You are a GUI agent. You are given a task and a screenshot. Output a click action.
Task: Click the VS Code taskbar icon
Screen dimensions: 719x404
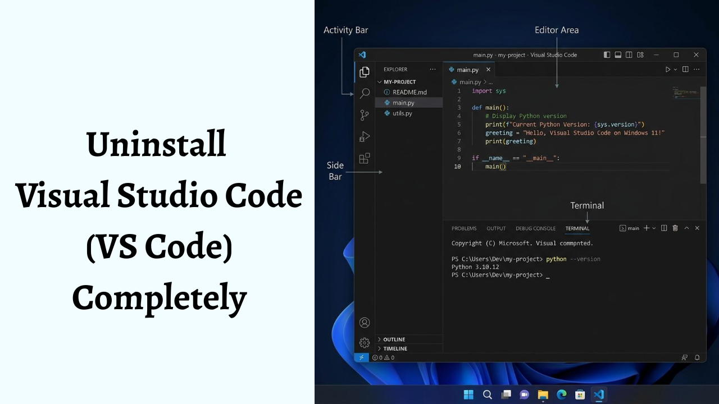[599, 394]
